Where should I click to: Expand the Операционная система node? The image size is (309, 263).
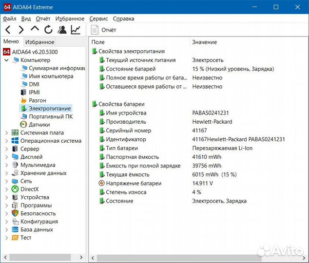pyautogui.click(x=6, y=141)
